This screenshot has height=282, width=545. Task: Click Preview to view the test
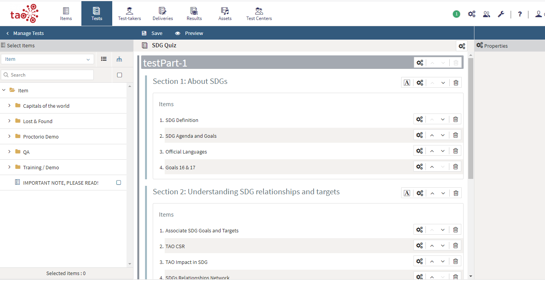[189, 33]
